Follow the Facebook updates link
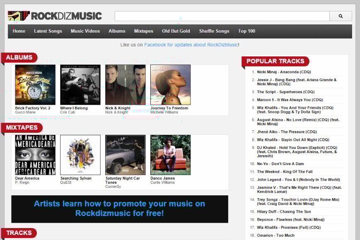The height and width of the screenshot is (240, 360). [x=191, y=45]
